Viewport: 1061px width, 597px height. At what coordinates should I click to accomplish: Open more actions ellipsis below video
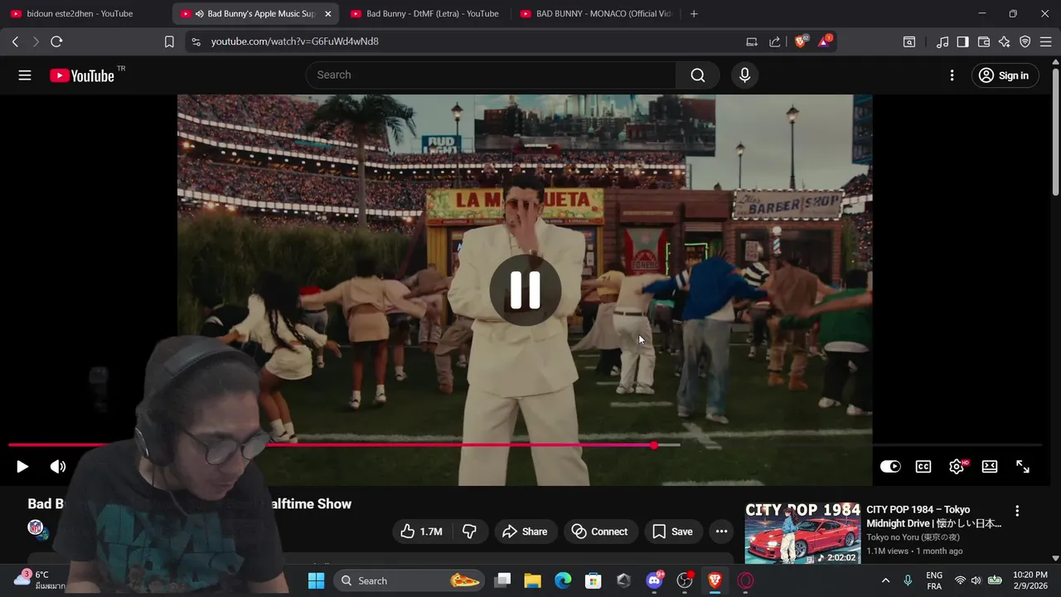721,531
